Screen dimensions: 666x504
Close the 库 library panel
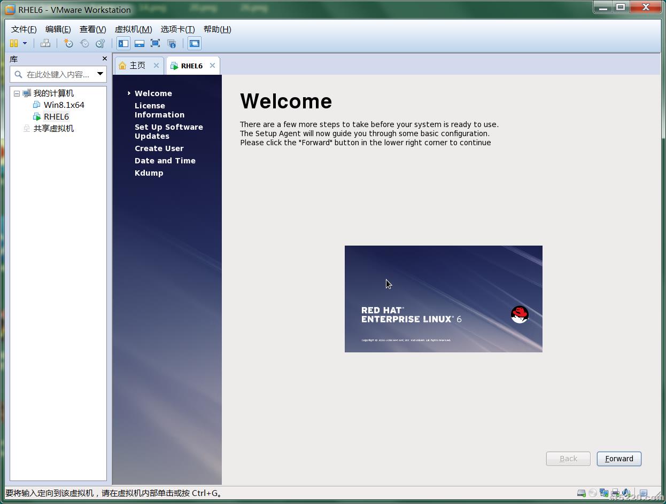pyautogui.click(x=104, y=59)
